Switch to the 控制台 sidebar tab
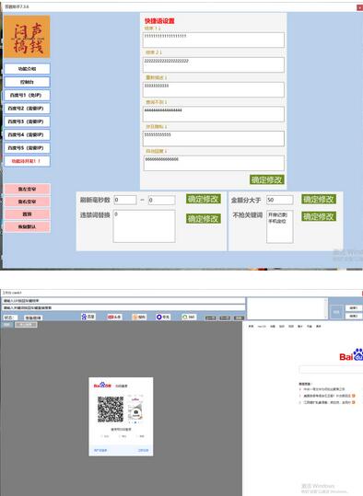 point(27,82)
